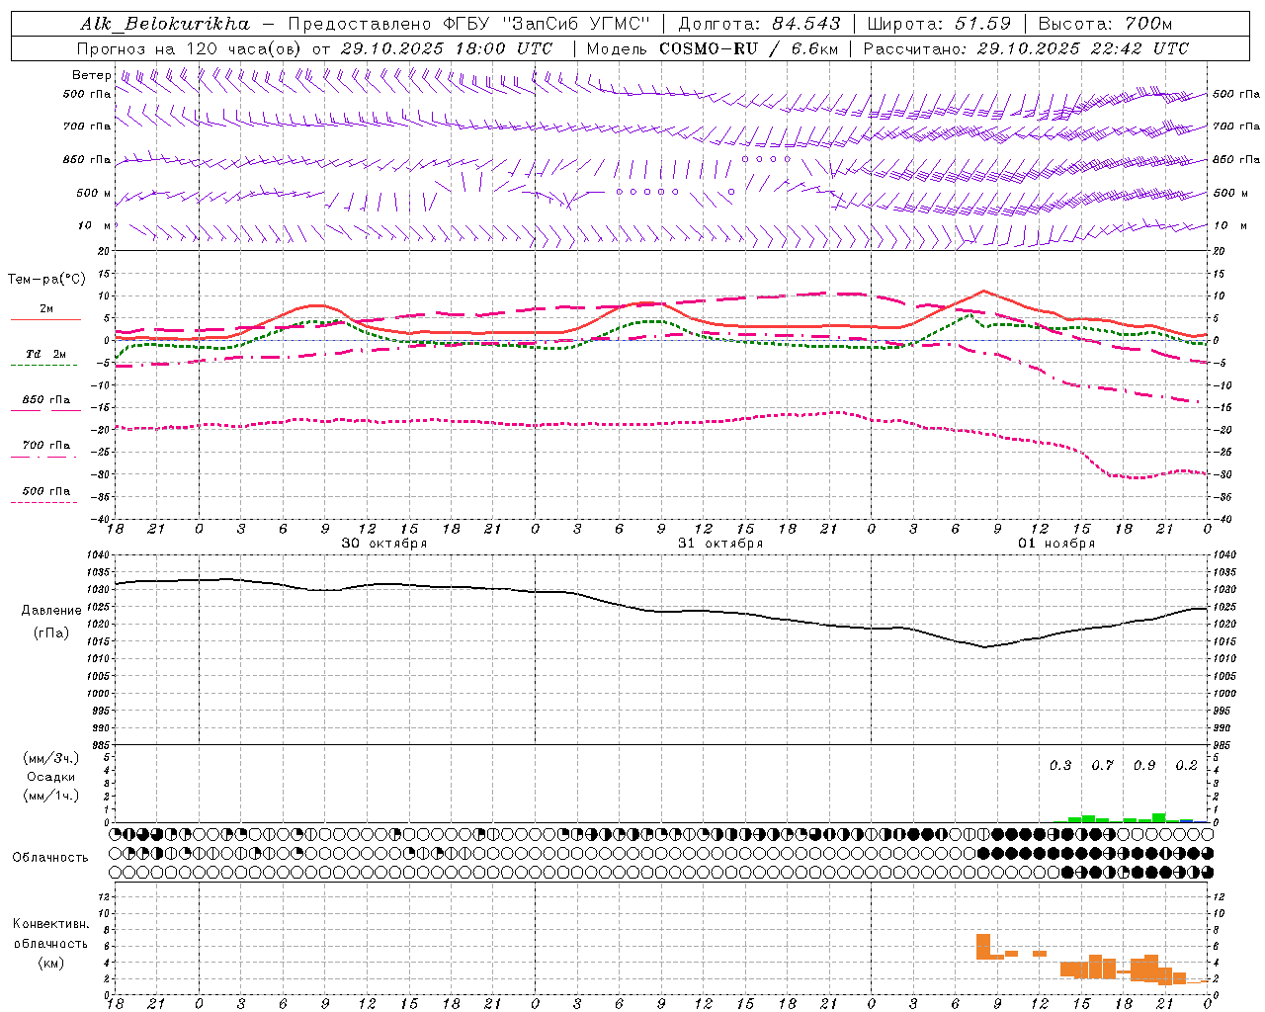Image resolution: width=1265 pixels, height=1012 pixels.
Task: Select the 850 гПа temperature legend entry
Action: click(x=45, y=400)
